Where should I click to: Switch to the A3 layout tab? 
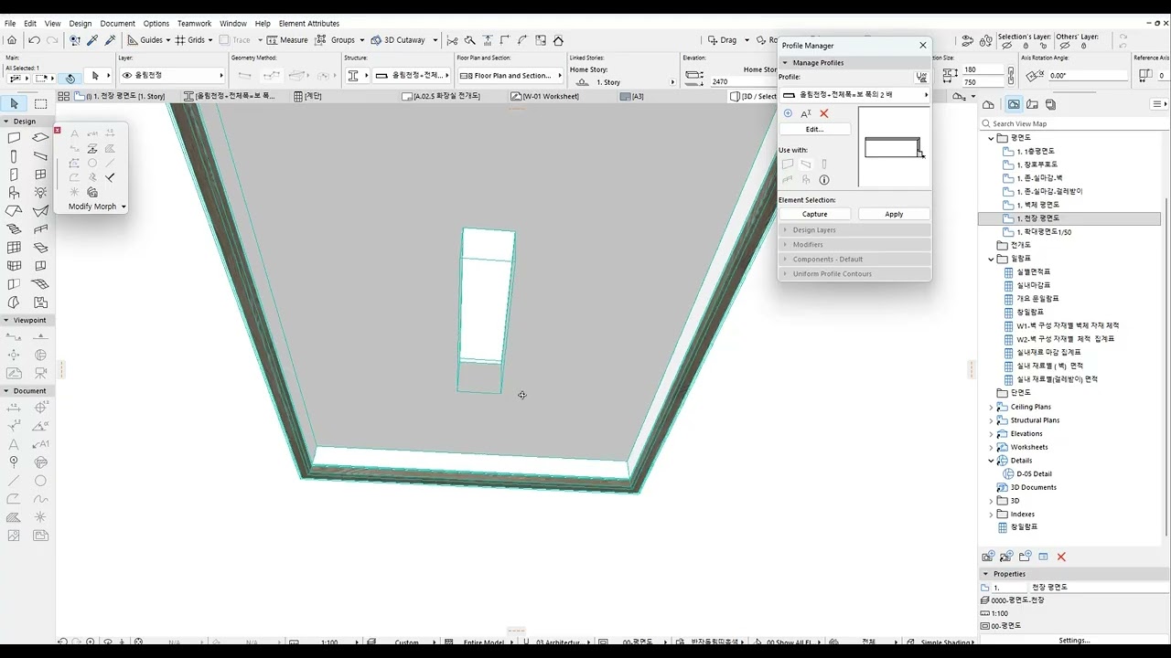pyautogui.click(x=632, y=96)
